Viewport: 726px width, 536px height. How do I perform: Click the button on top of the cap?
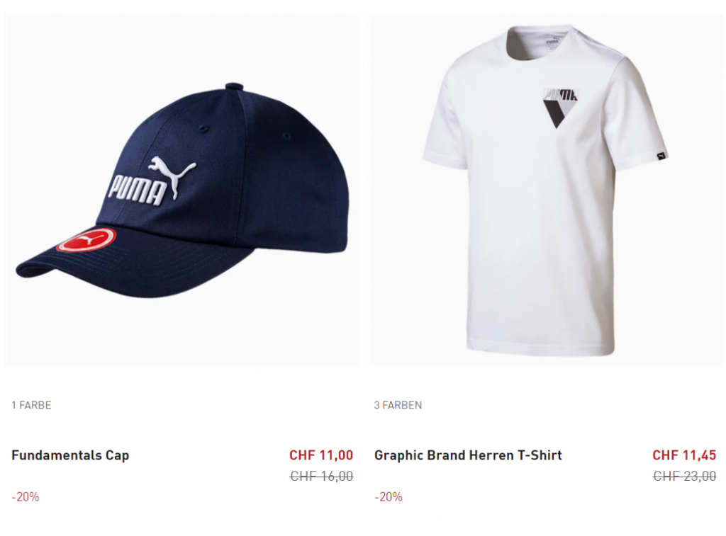click(x=234, y=86)
